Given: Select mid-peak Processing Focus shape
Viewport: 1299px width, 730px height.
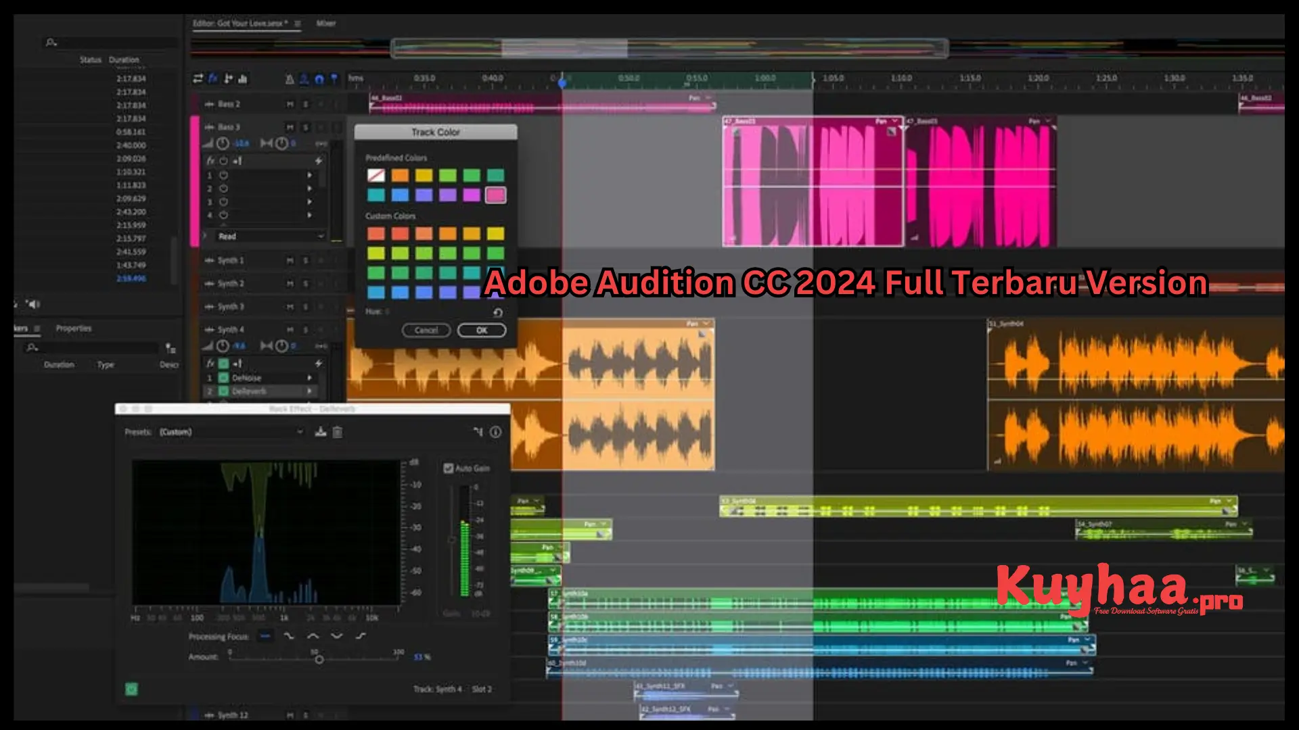Looking at the screenshot, I should pos(313,636).
